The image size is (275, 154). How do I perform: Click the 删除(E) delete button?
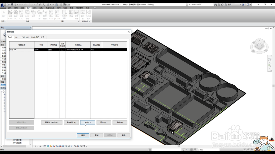coord(120,123)
